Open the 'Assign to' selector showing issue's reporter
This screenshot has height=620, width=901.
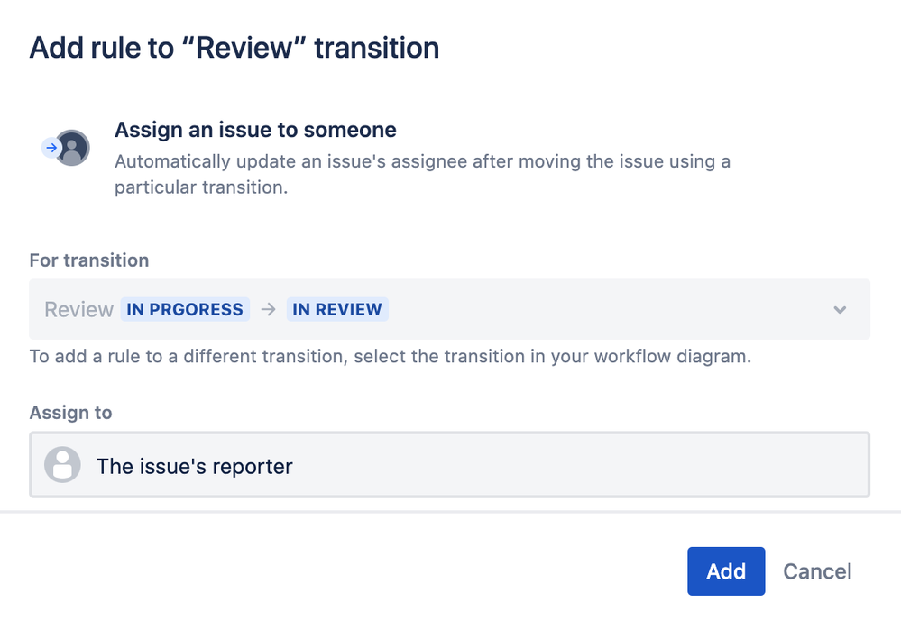click(451, 465)
